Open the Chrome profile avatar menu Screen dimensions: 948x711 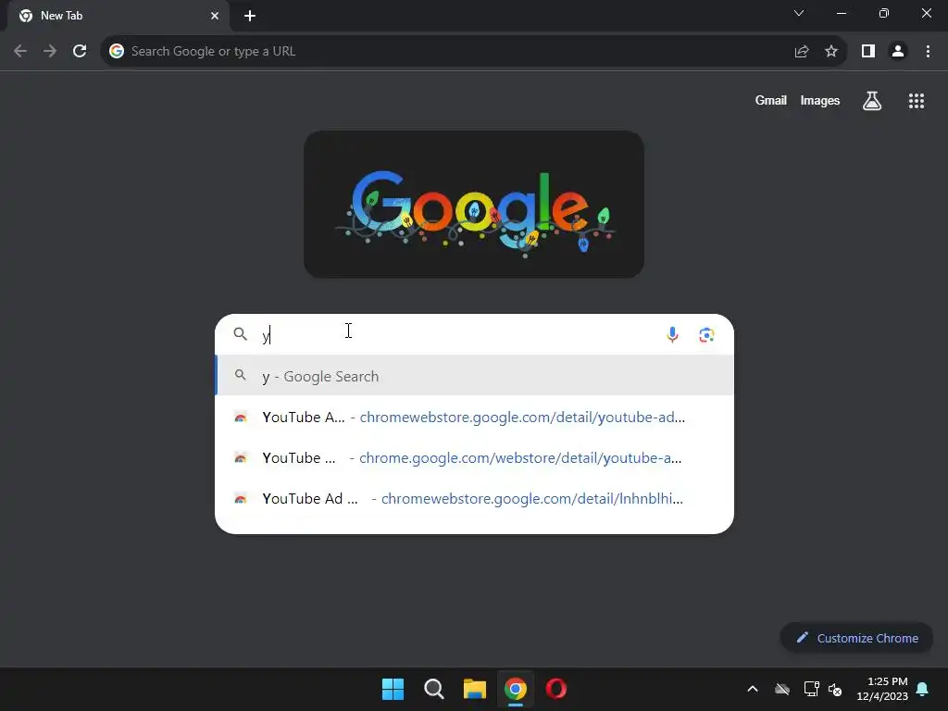point(898,52)
